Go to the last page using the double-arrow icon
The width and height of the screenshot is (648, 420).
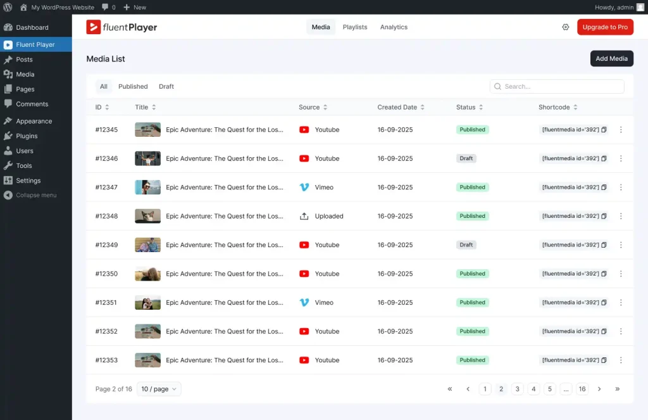[x=617, y=389]
